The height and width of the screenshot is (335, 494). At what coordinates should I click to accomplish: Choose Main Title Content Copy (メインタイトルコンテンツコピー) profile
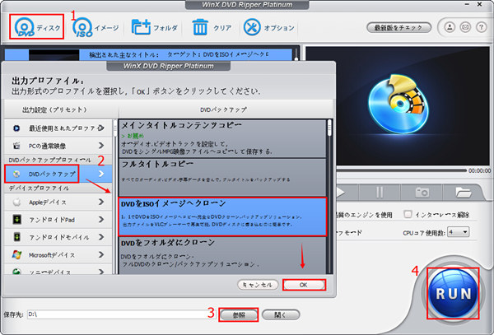222,138
